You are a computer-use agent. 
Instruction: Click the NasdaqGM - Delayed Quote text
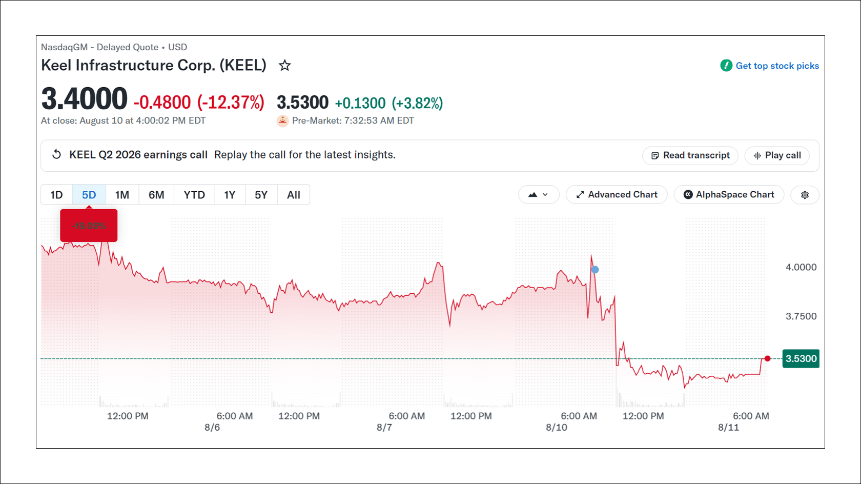100,47
